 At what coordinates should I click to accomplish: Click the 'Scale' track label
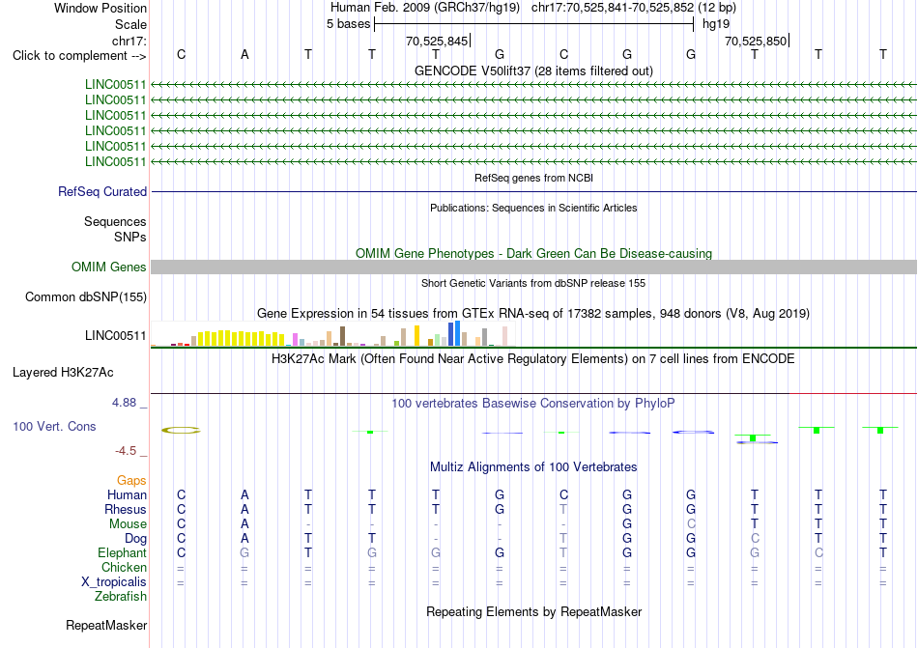pos(130,24)
